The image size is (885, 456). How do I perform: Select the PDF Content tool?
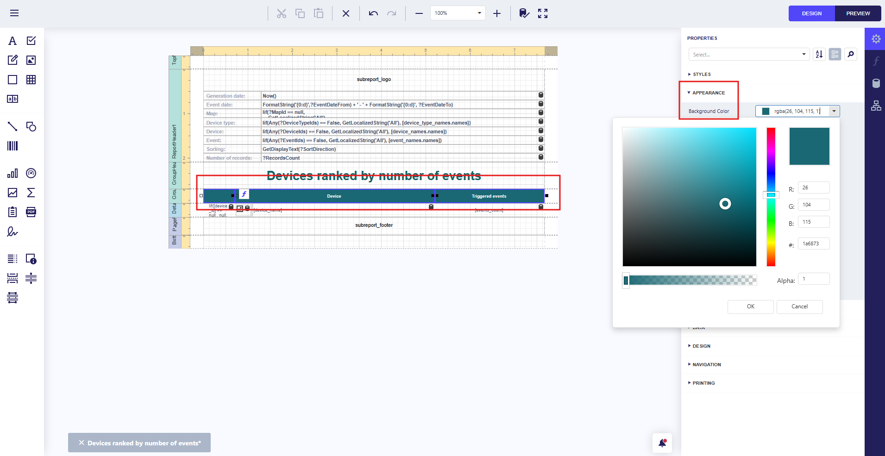tap(31, 212)
